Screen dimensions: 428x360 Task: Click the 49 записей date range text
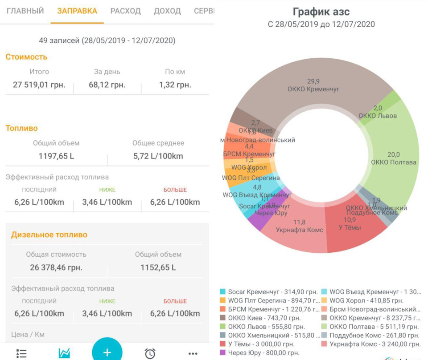pos(107,40)
